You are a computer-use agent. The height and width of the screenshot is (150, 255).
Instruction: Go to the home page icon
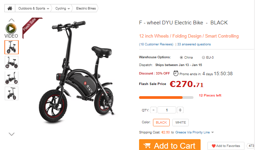coord(10,8)
